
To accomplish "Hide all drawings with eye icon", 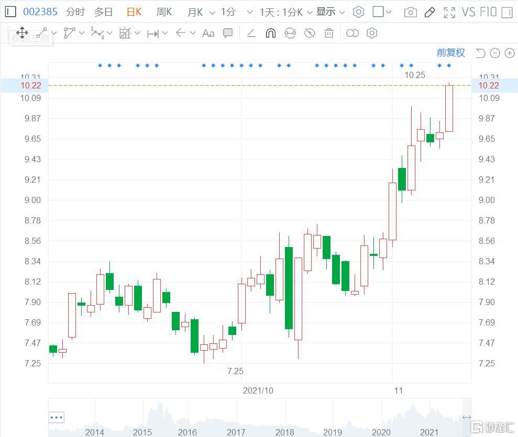I will pos(310,33).
